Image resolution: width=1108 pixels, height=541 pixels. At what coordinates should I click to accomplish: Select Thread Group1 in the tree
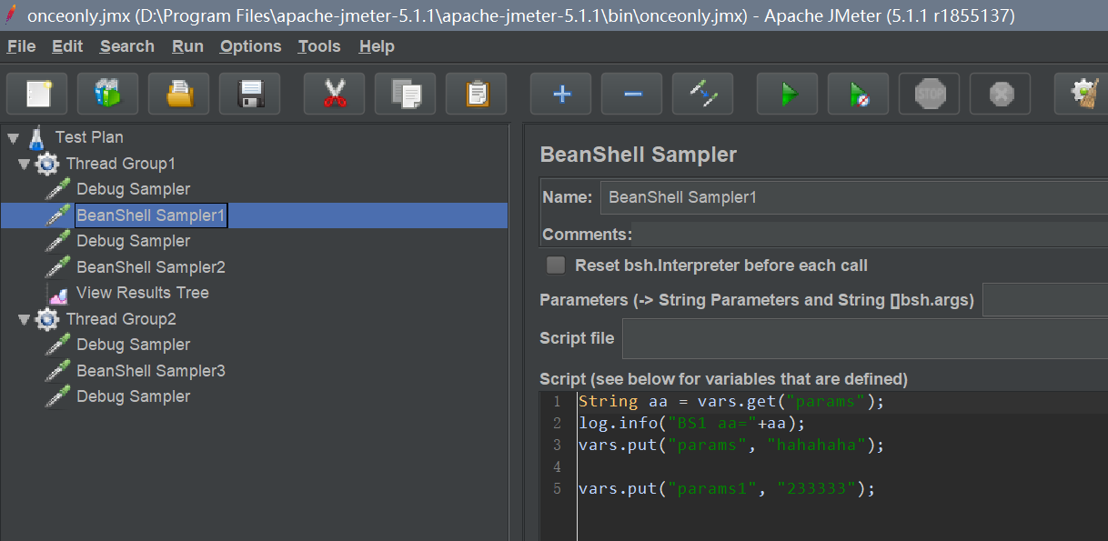[x=121, y=164]
